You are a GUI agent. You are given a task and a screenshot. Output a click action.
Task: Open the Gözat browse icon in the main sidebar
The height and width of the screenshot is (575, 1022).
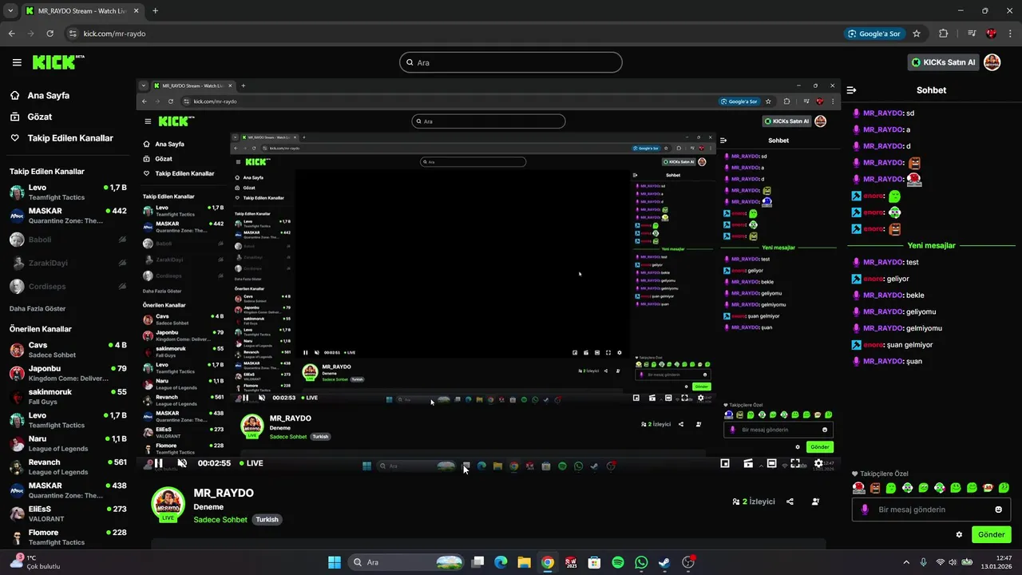click(x=15, y=117)
